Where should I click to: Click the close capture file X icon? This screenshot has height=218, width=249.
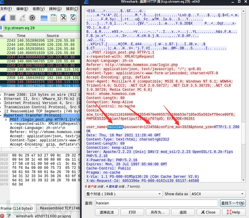[64, 18]
